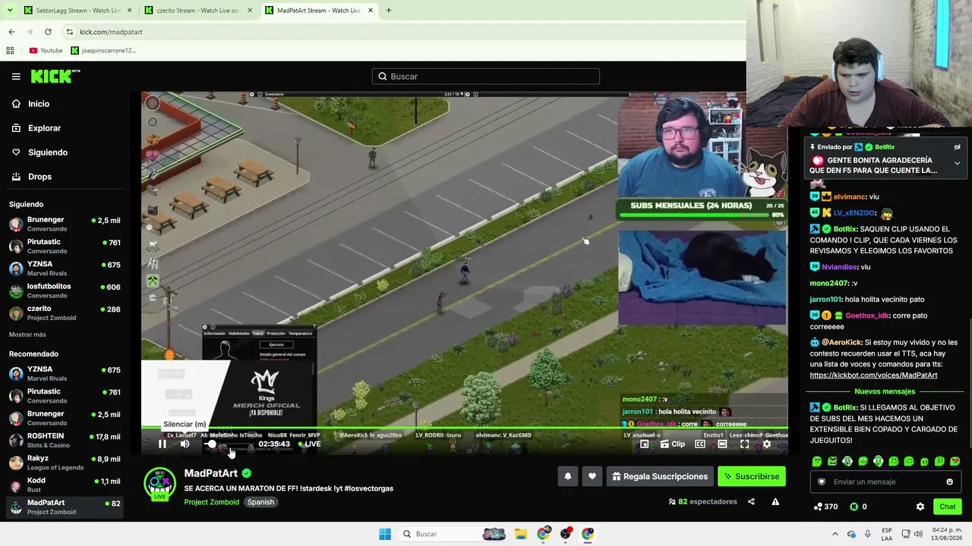Open Kodd recommended channel
Viewport: 972px width, 546px height.
pos(65,485)
